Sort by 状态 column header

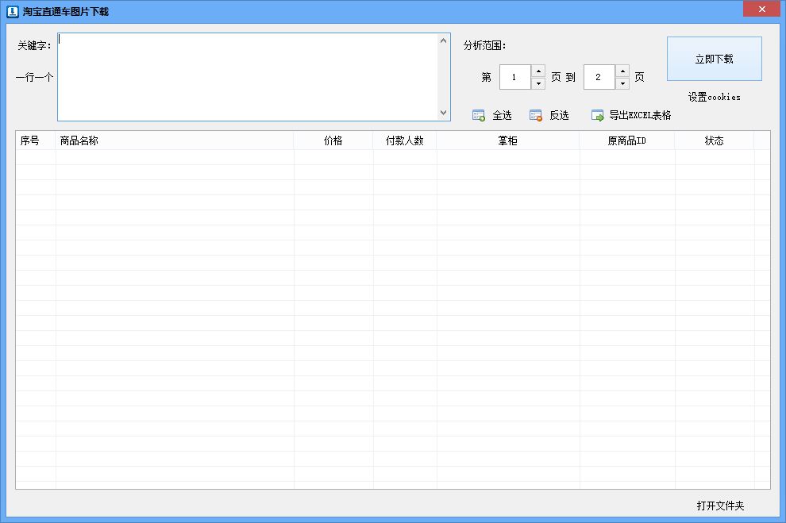715,140
